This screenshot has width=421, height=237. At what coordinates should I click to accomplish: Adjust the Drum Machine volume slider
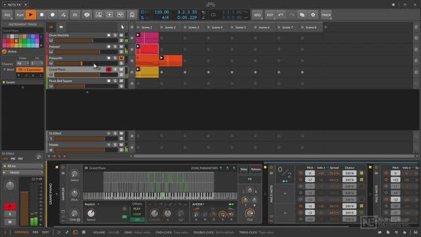(86, 41)
